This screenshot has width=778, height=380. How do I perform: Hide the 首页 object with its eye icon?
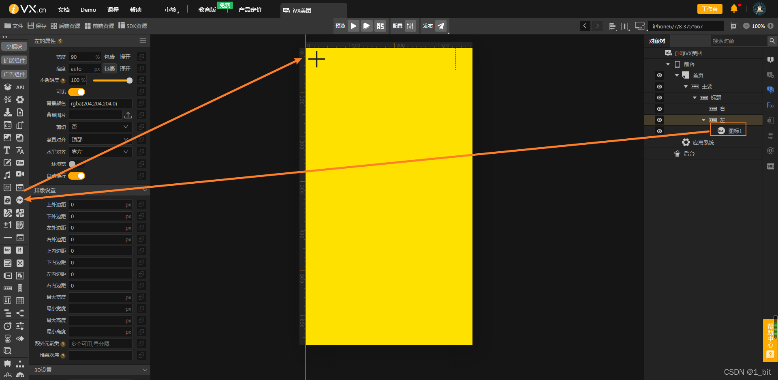(659, 75)
